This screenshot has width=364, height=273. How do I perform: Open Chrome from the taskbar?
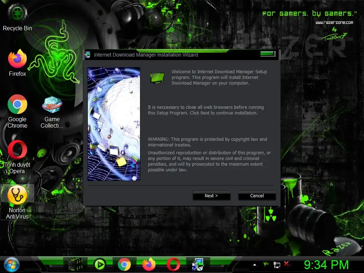[124, 264]
